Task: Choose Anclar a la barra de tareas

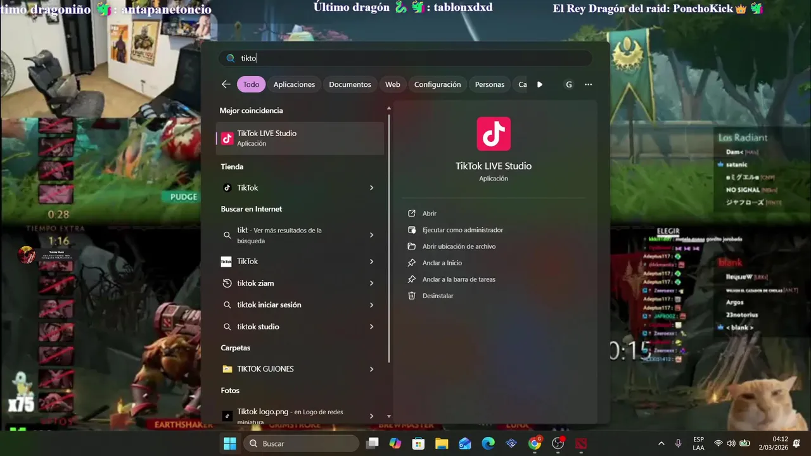Action: [459, 279]
